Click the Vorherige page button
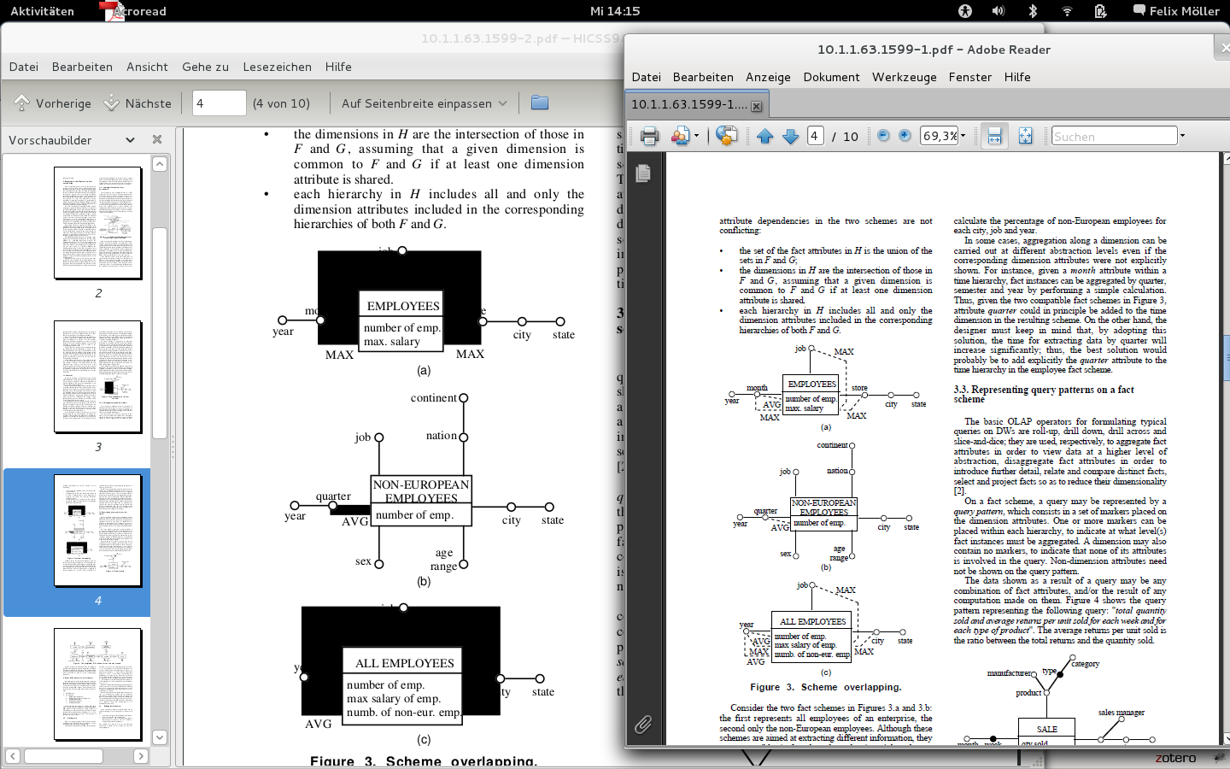 point(53,103)
